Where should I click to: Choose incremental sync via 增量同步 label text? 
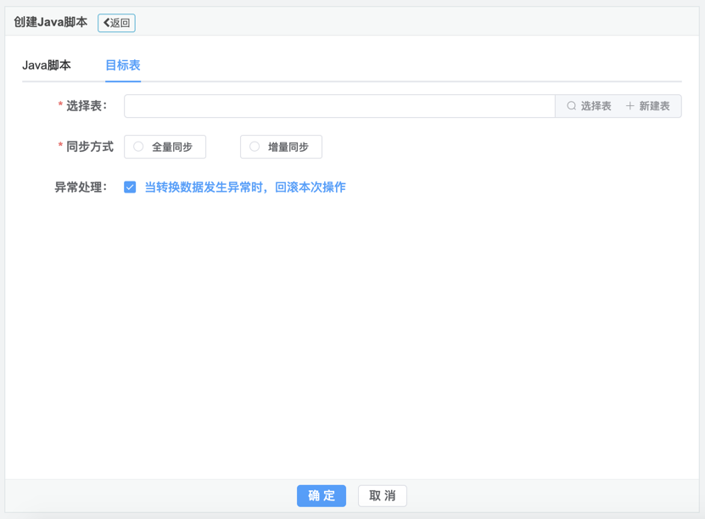[288, 147]
